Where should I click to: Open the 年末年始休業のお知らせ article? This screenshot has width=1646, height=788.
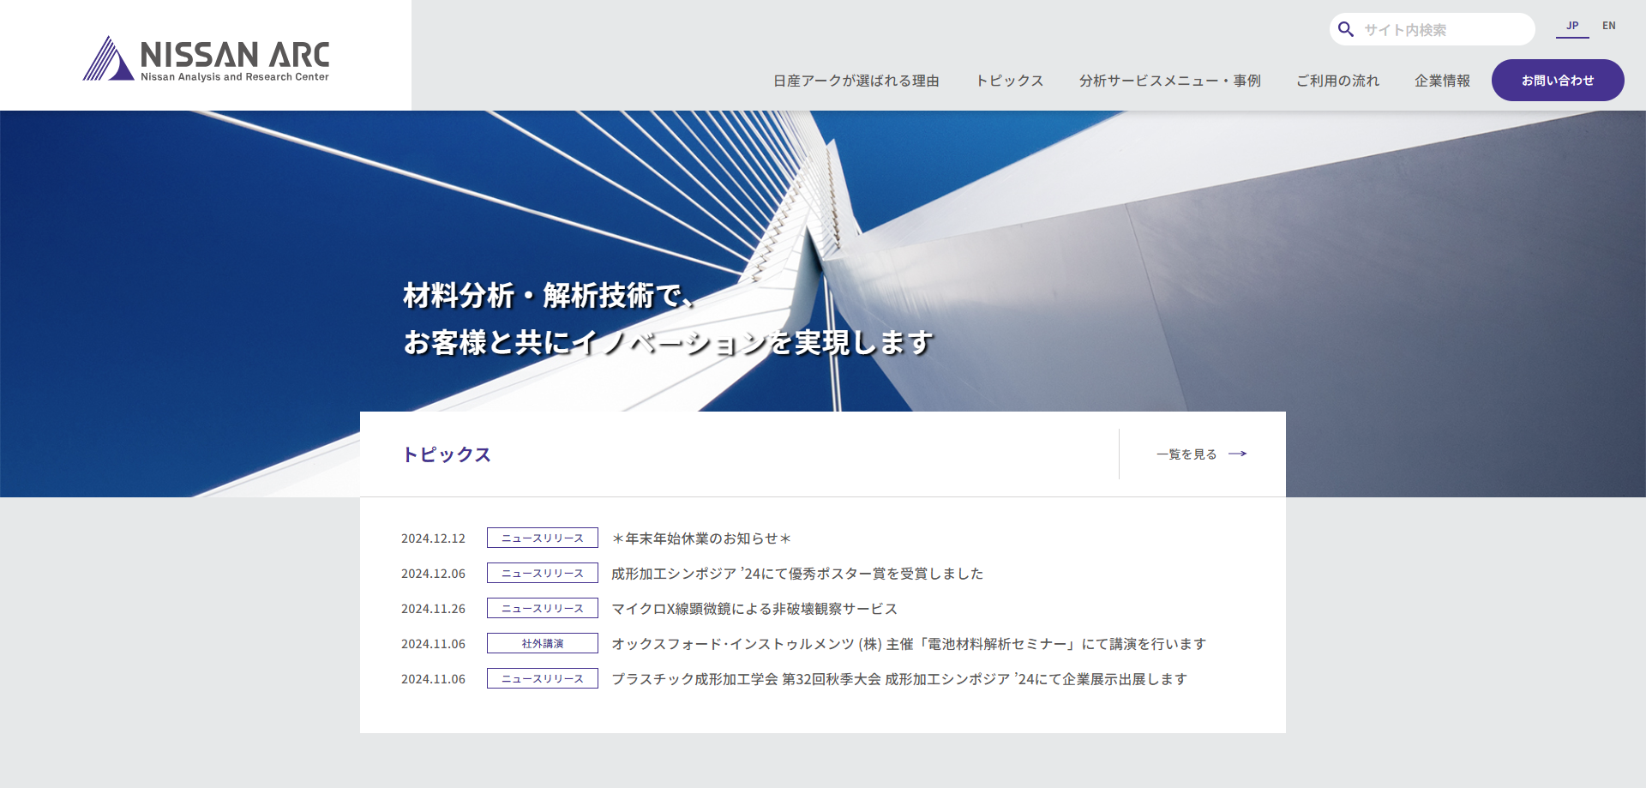[701, 538]
